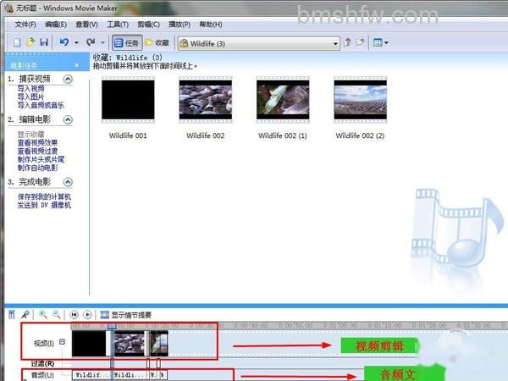The width and height of the screenshot is (508, 381).
Task: Click the timeline ruler at 0:01:00.00
Action: (x=340, y=325)
